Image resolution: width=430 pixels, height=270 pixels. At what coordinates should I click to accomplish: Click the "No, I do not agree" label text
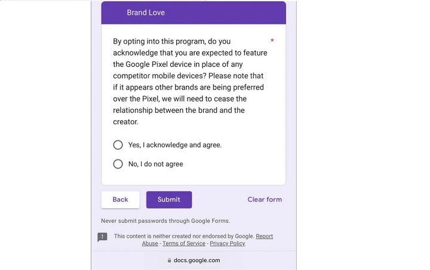[155, 164]
